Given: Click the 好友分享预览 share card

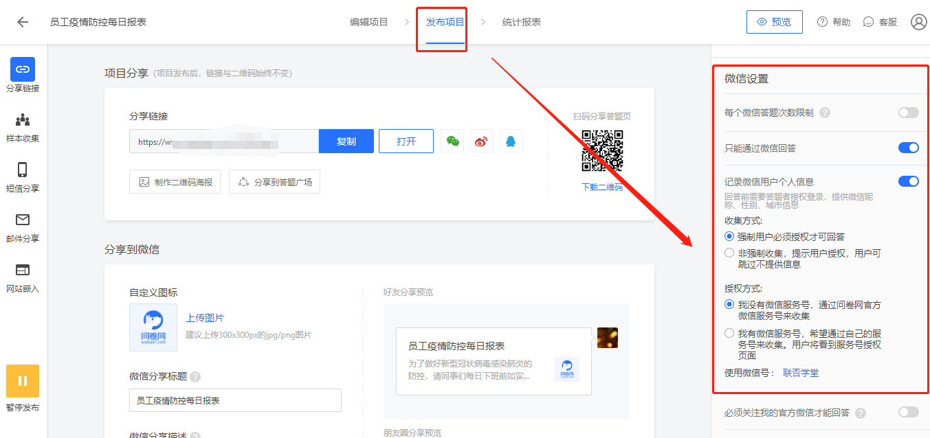Looking at the screenshot, I should tap(494, 361).
